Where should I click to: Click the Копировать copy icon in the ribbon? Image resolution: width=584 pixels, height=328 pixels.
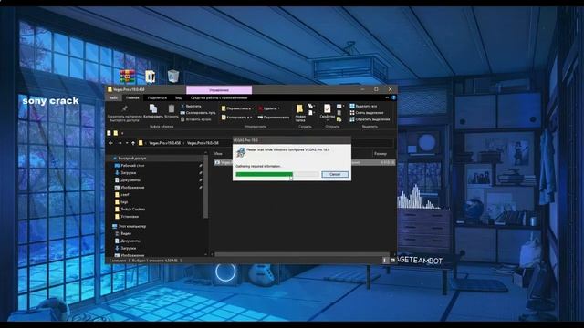click(153, 108)
